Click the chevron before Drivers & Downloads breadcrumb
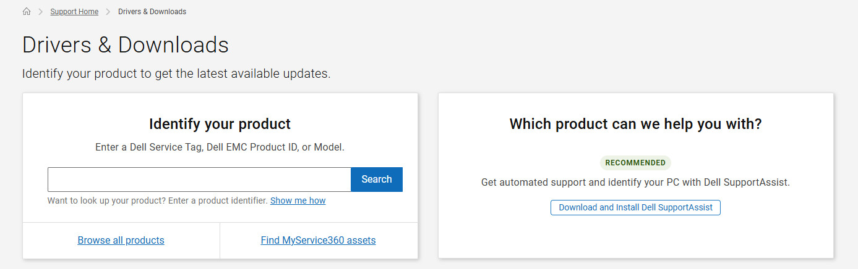Screen dimensions: 858x269 click(108, 12)
